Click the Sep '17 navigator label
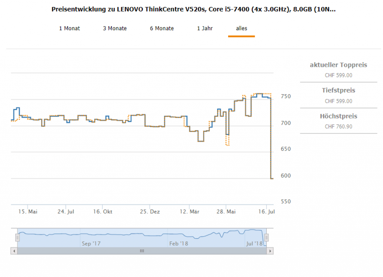Screen dimensions: 383x277 click(91, 244)
